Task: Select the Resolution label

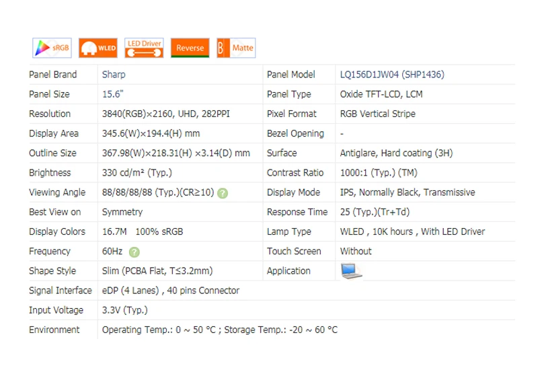Action: coord(50,114)
